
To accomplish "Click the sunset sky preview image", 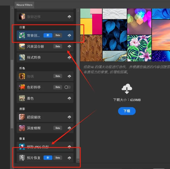I will click(x=161, y=35).
